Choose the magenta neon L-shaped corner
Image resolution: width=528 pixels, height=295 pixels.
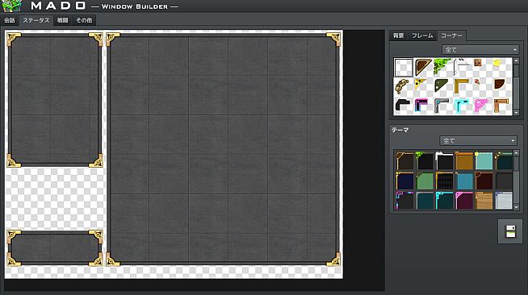[x=422, y=106]
